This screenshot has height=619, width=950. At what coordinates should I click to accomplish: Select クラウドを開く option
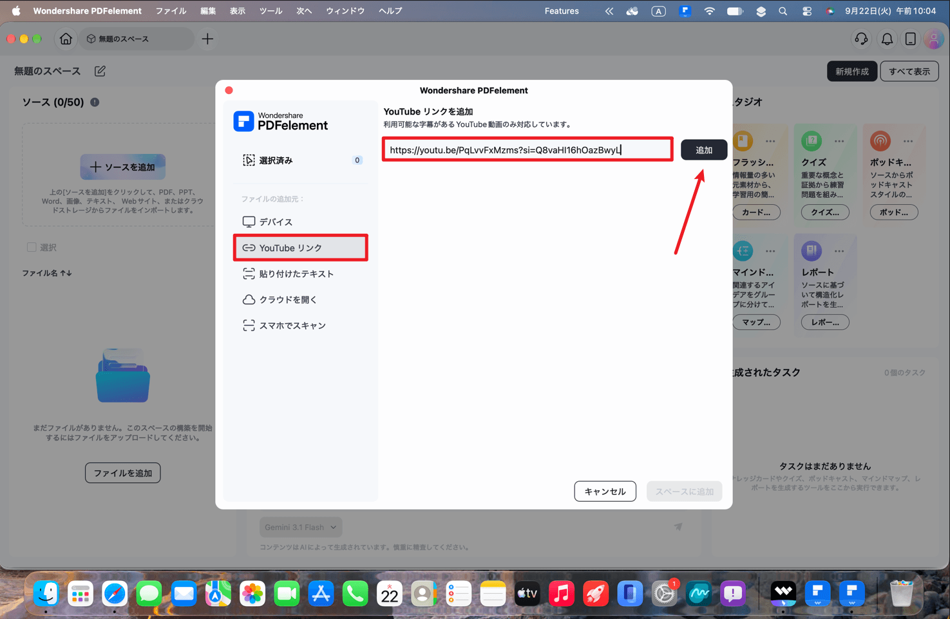(301, 300)
